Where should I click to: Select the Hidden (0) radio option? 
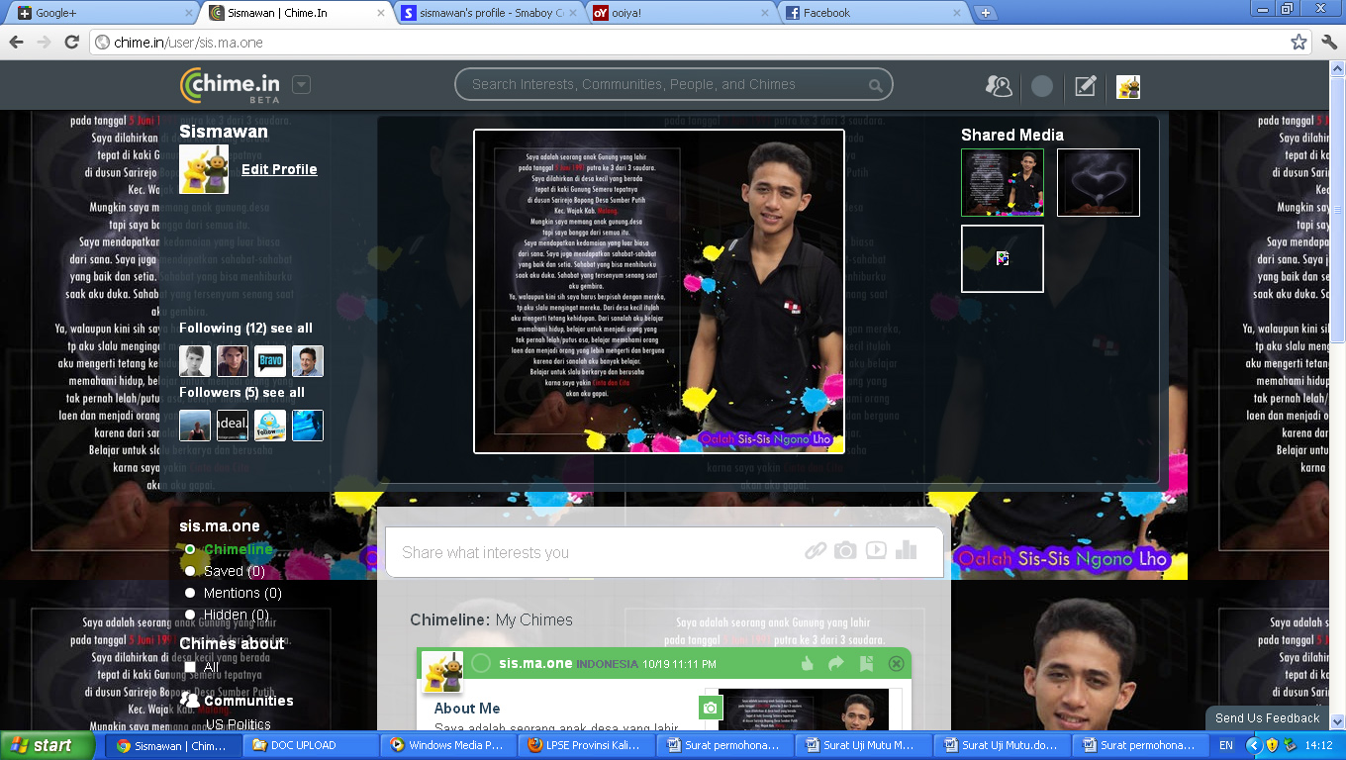pyautogui.click(x=190, y=615)
